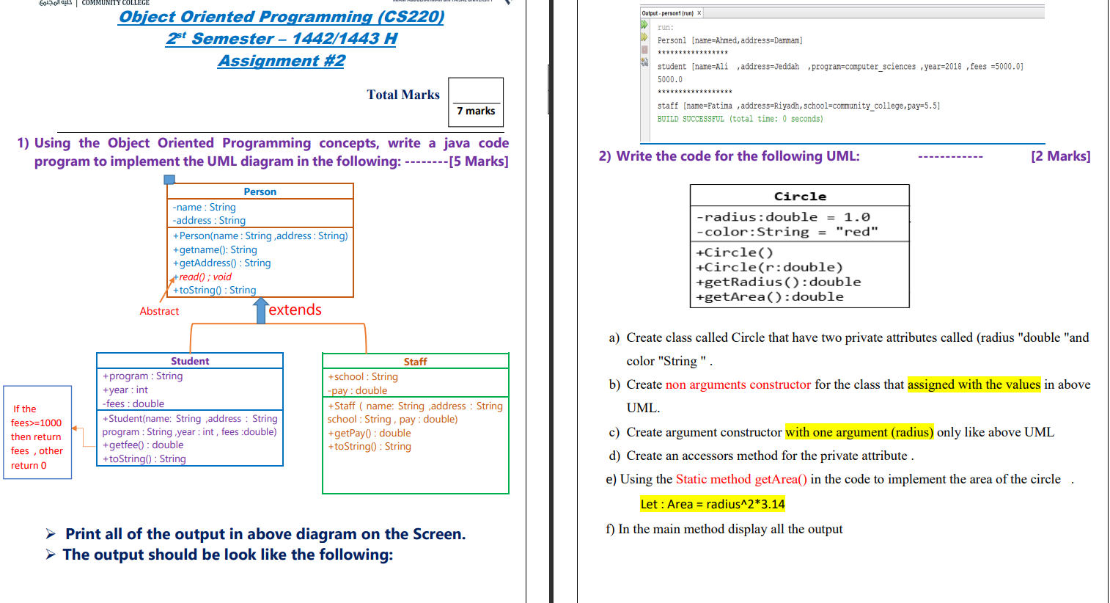This screenshot has height=603, width=1110.
Task: Click the '+getArea():double' method
Action: pyautogui.click(x=770, y=296)
